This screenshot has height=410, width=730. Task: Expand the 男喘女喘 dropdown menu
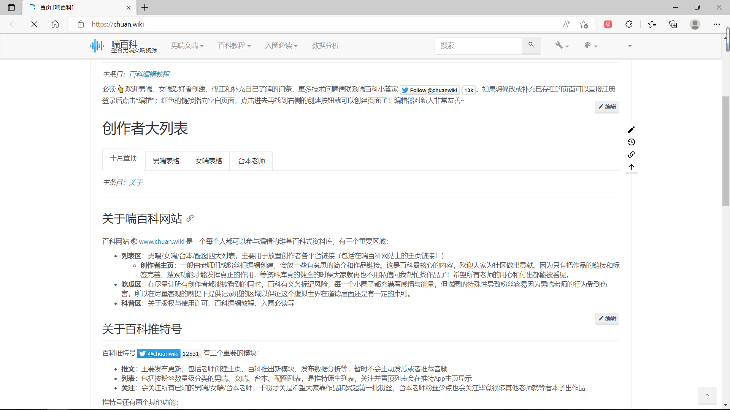coord(187,46)
